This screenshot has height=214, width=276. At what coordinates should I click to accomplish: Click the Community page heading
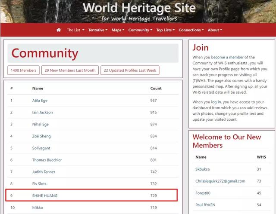pos(45,53)
